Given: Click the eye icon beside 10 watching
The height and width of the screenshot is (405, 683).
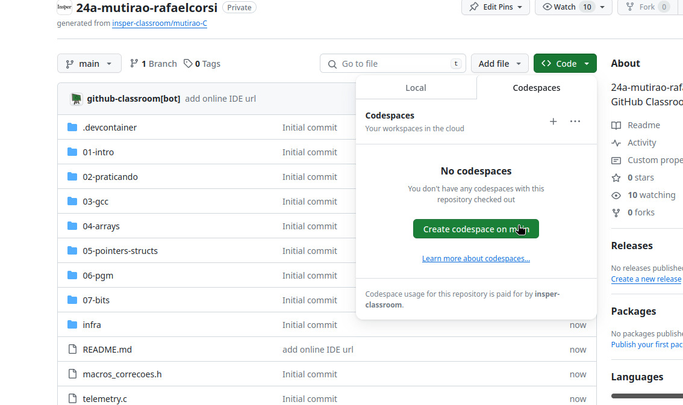Looking at the screenshot, I should click(x=616, y=196).
